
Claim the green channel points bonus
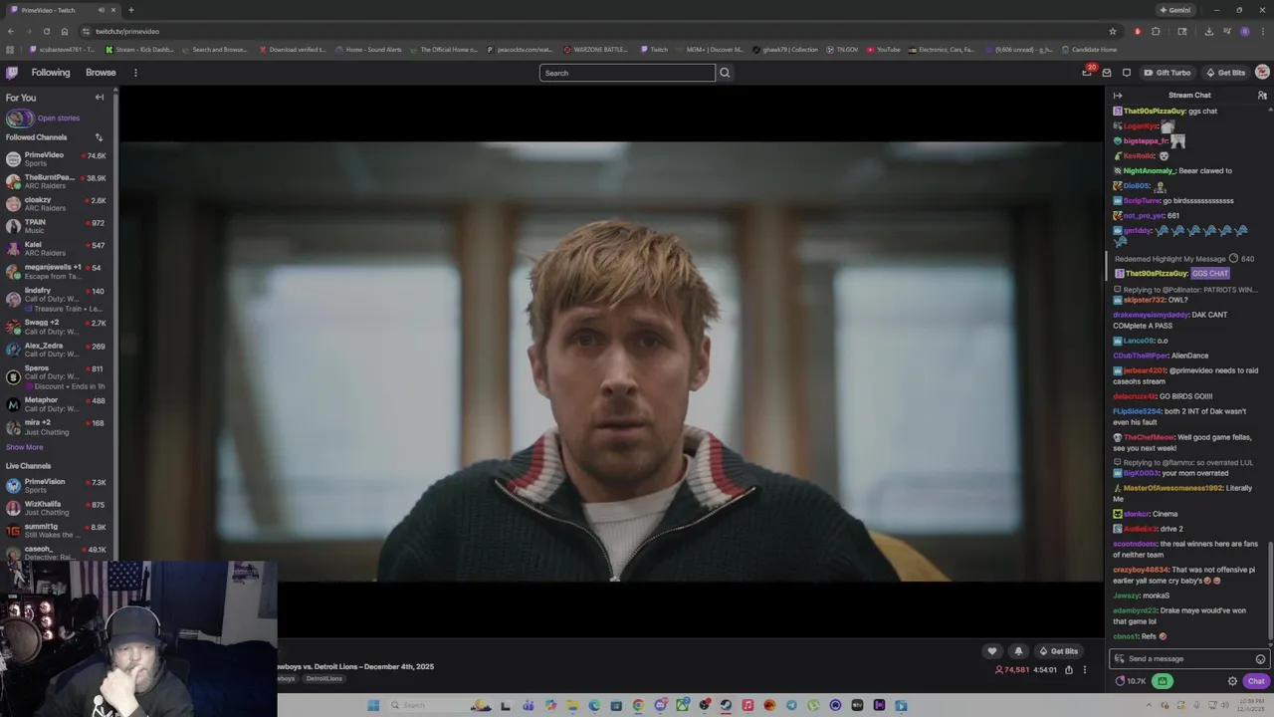point(1162,681)
